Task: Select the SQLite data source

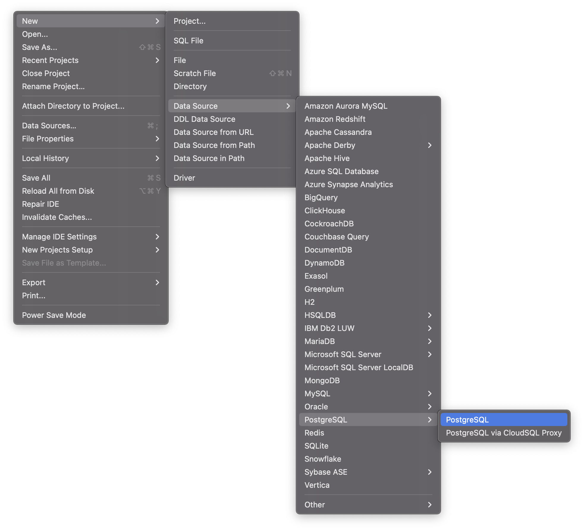Action: pos(316,446)
